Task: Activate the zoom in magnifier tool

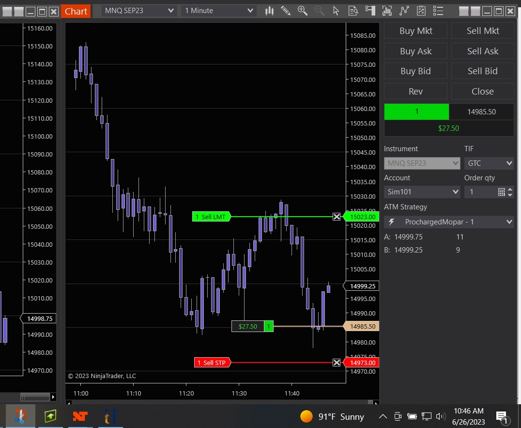Action: point(302,11)
